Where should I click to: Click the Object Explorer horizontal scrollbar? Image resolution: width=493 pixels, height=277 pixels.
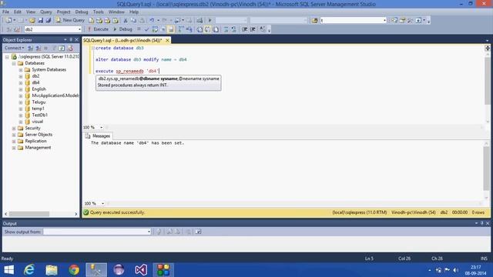[29, 214]
